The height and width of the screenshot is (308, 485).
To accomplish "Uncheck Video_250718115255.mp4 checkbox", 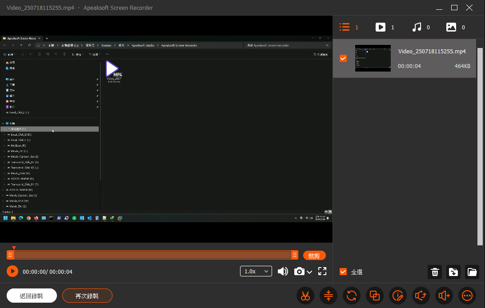I will [343, 58].
